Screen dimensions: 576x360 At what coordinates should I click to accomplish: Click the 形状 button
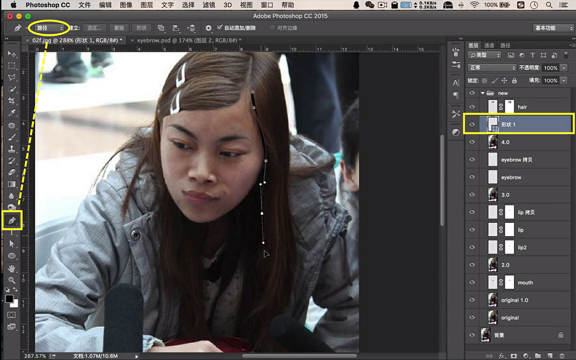[x=142, y=28]
